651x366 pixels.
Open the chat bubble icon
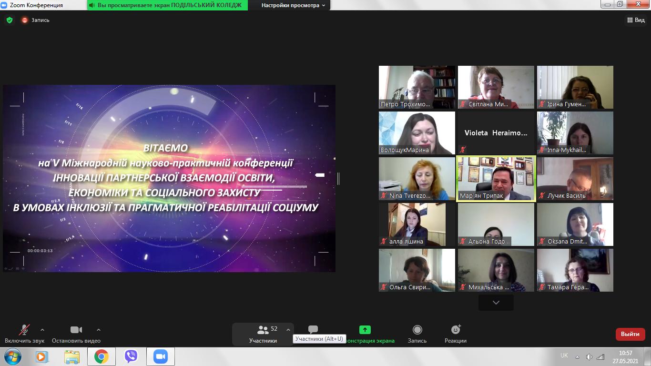pos(313,329)
